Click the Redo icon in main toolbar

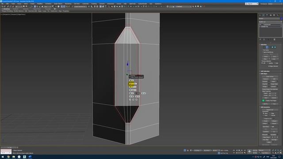tap(5, 7)
